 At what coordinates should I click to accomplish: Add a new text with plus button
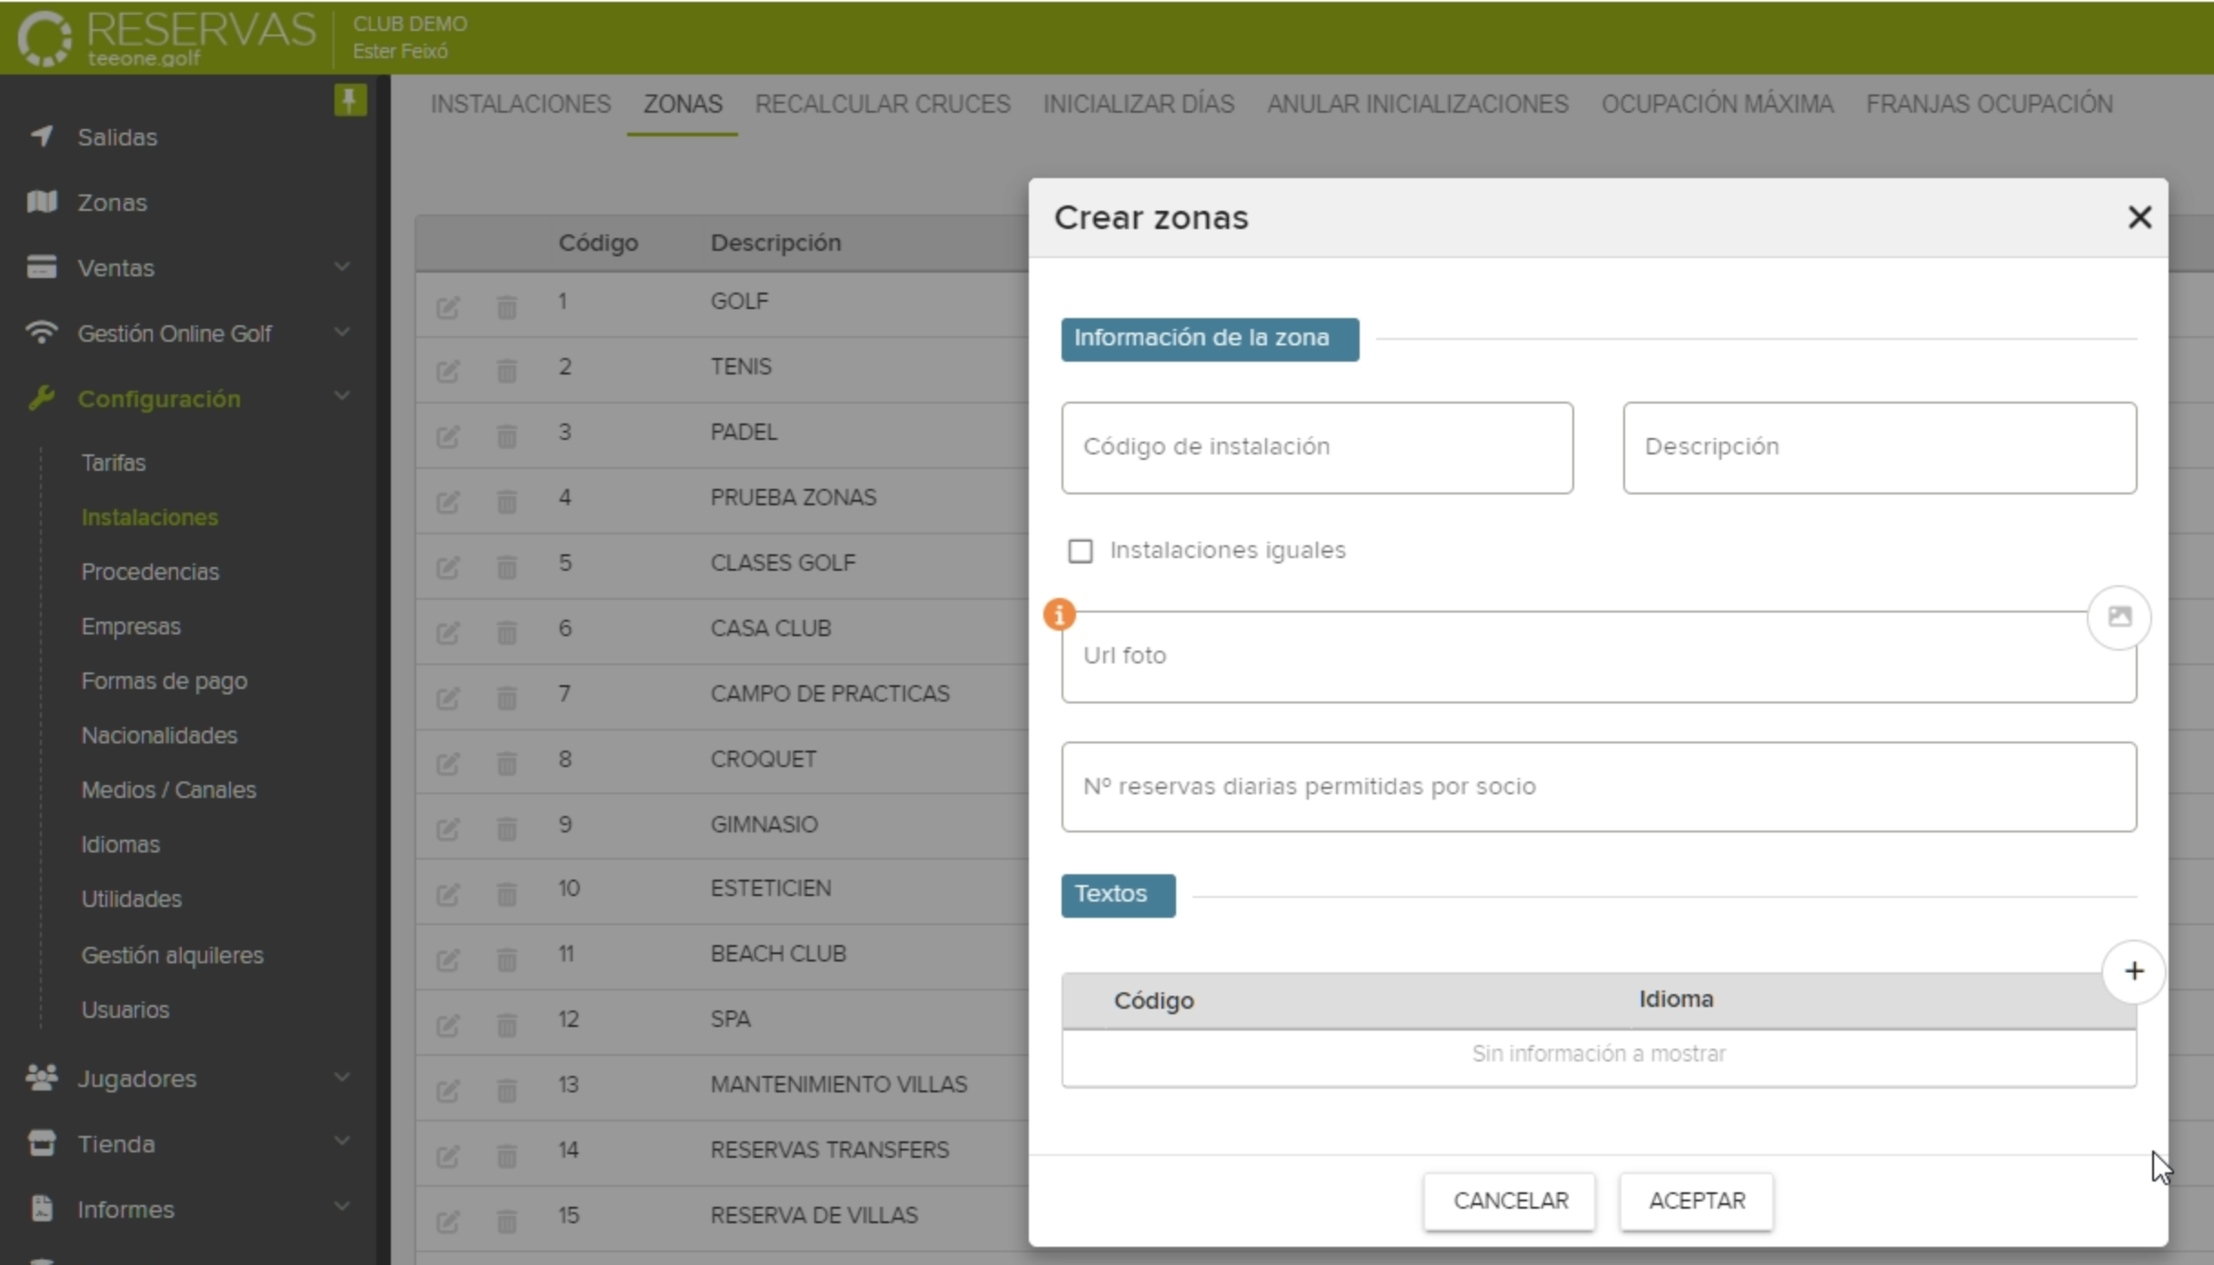[x=2134, y=971]
